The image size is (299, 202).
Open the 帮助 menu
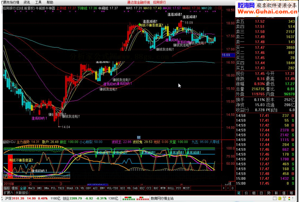coord(50,2)
